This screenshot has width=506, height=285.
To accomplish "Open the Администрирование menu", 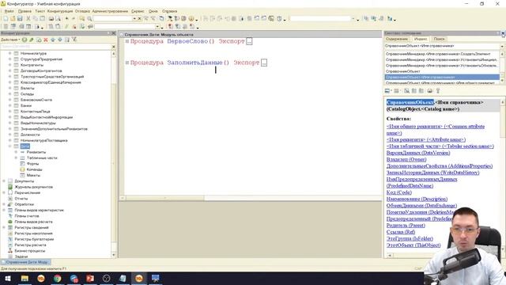I will pos(110,11).
